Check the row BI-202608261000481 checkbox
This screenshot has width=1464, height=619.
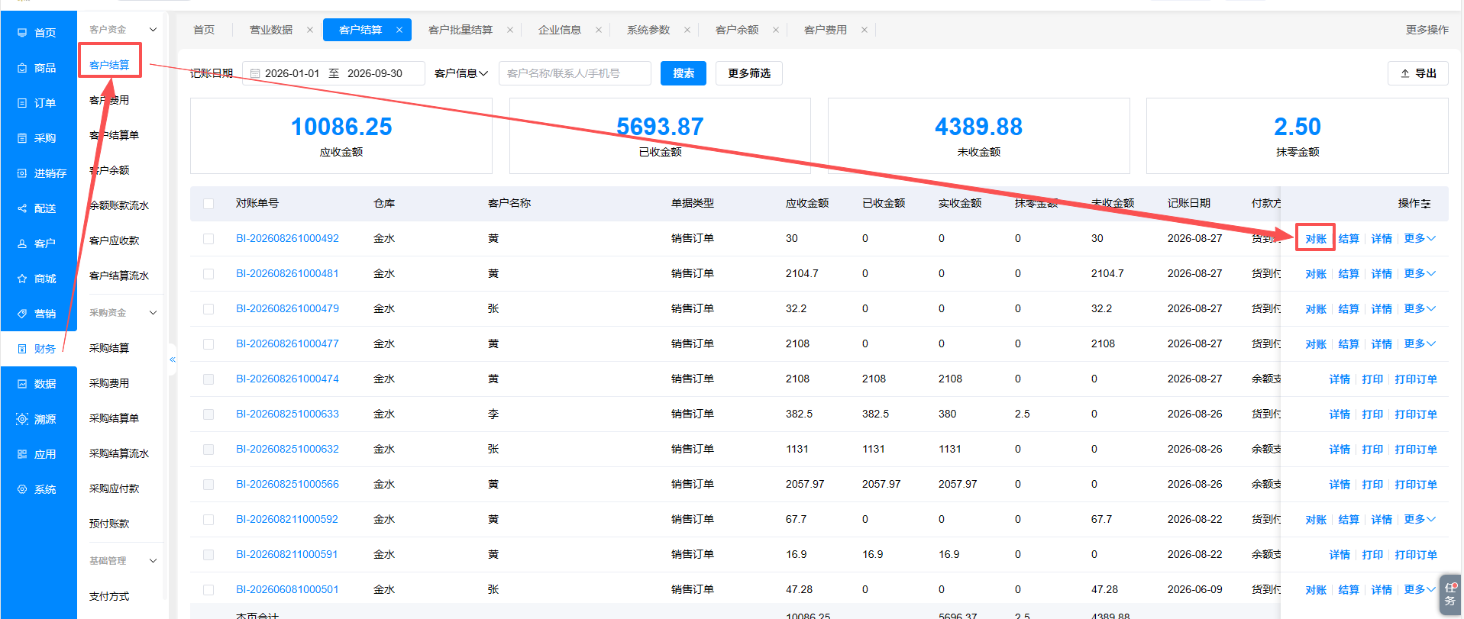[x=208, y=274]
